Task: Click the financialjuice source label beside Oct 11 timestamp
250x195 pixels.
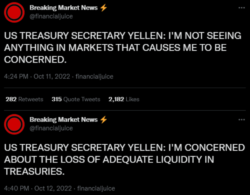Action: tap(94, 76)
